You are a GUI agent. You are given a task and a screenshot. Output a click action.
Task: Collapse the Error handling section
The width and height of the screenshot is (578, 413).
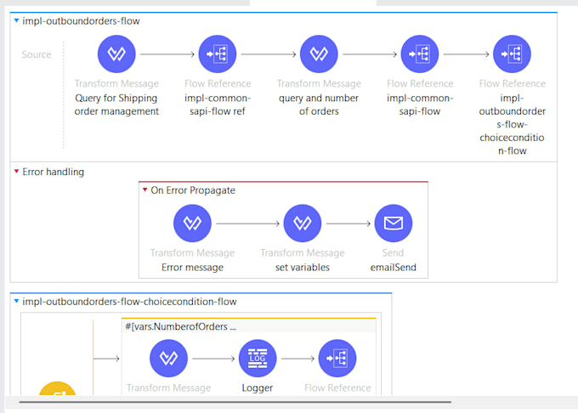[x=16, y=172]
